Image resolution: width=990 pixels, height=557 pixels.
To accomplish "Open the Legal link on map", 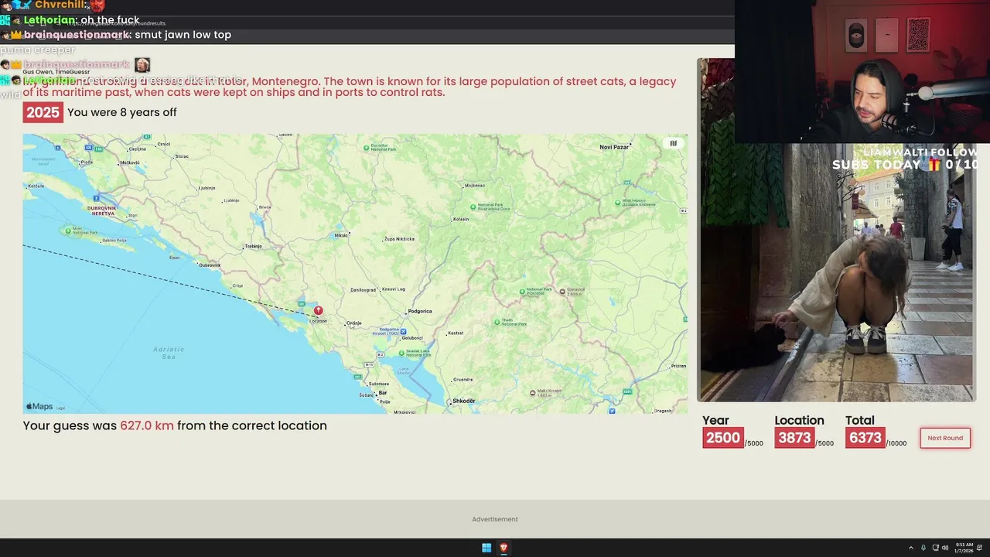I will point(60,408).
